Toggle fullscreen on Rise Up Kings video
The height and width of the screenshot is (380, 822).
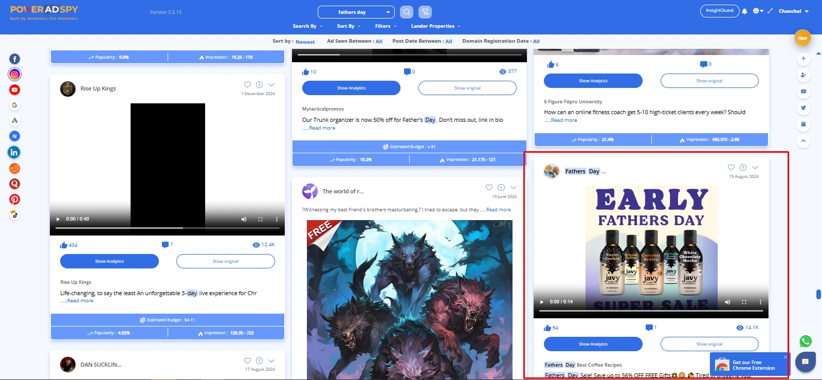[x=260, y=219]
